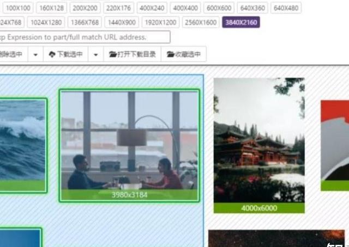Toggle the 160X128 size filter
The image size is (349, 247).
tap(51, 8)
